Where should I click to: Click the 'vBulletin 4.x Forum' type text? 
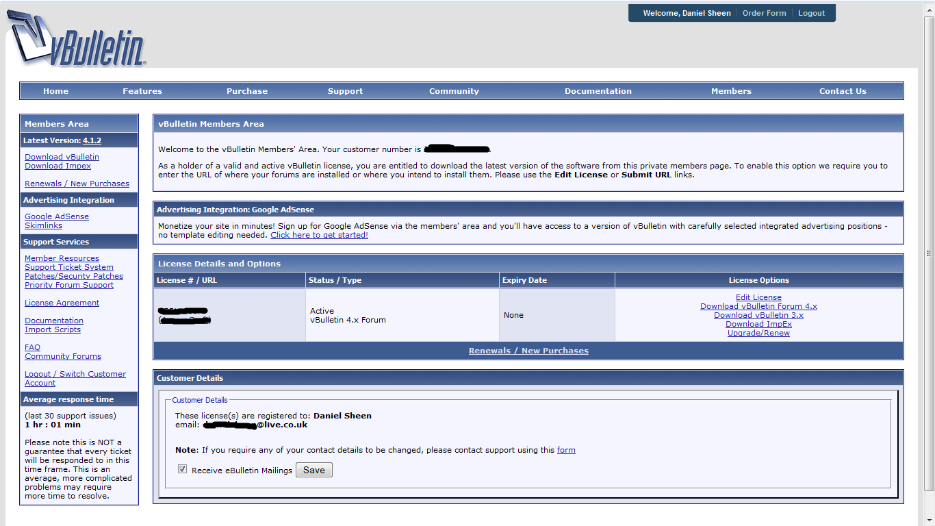(x=348, y=320)
